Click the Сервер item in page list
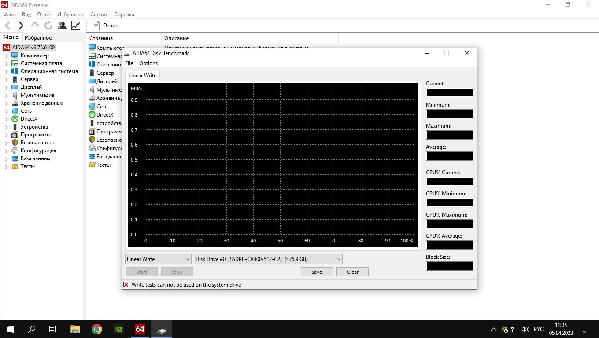 (x=105, y=73)
